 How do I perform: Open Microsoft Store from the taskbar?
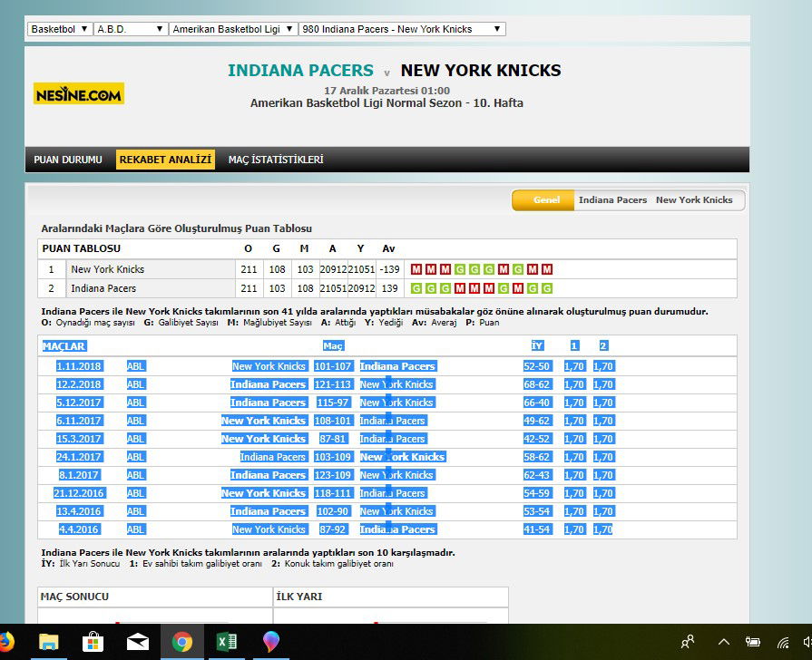[93, 643]
